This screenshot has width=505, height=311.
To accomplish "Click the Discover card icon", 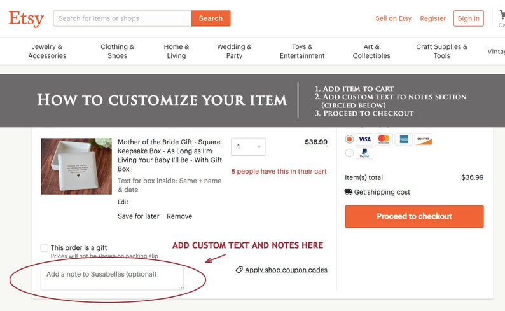I will click(423, 139).
